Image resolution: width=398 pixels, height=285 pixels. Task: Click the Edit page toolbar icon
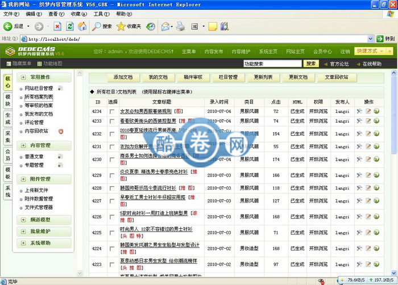point(194,26)
